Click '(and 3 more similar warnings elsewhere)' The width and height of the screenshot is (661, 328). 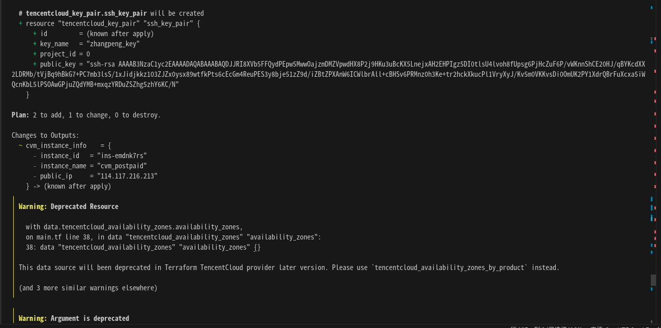[88, 288]
